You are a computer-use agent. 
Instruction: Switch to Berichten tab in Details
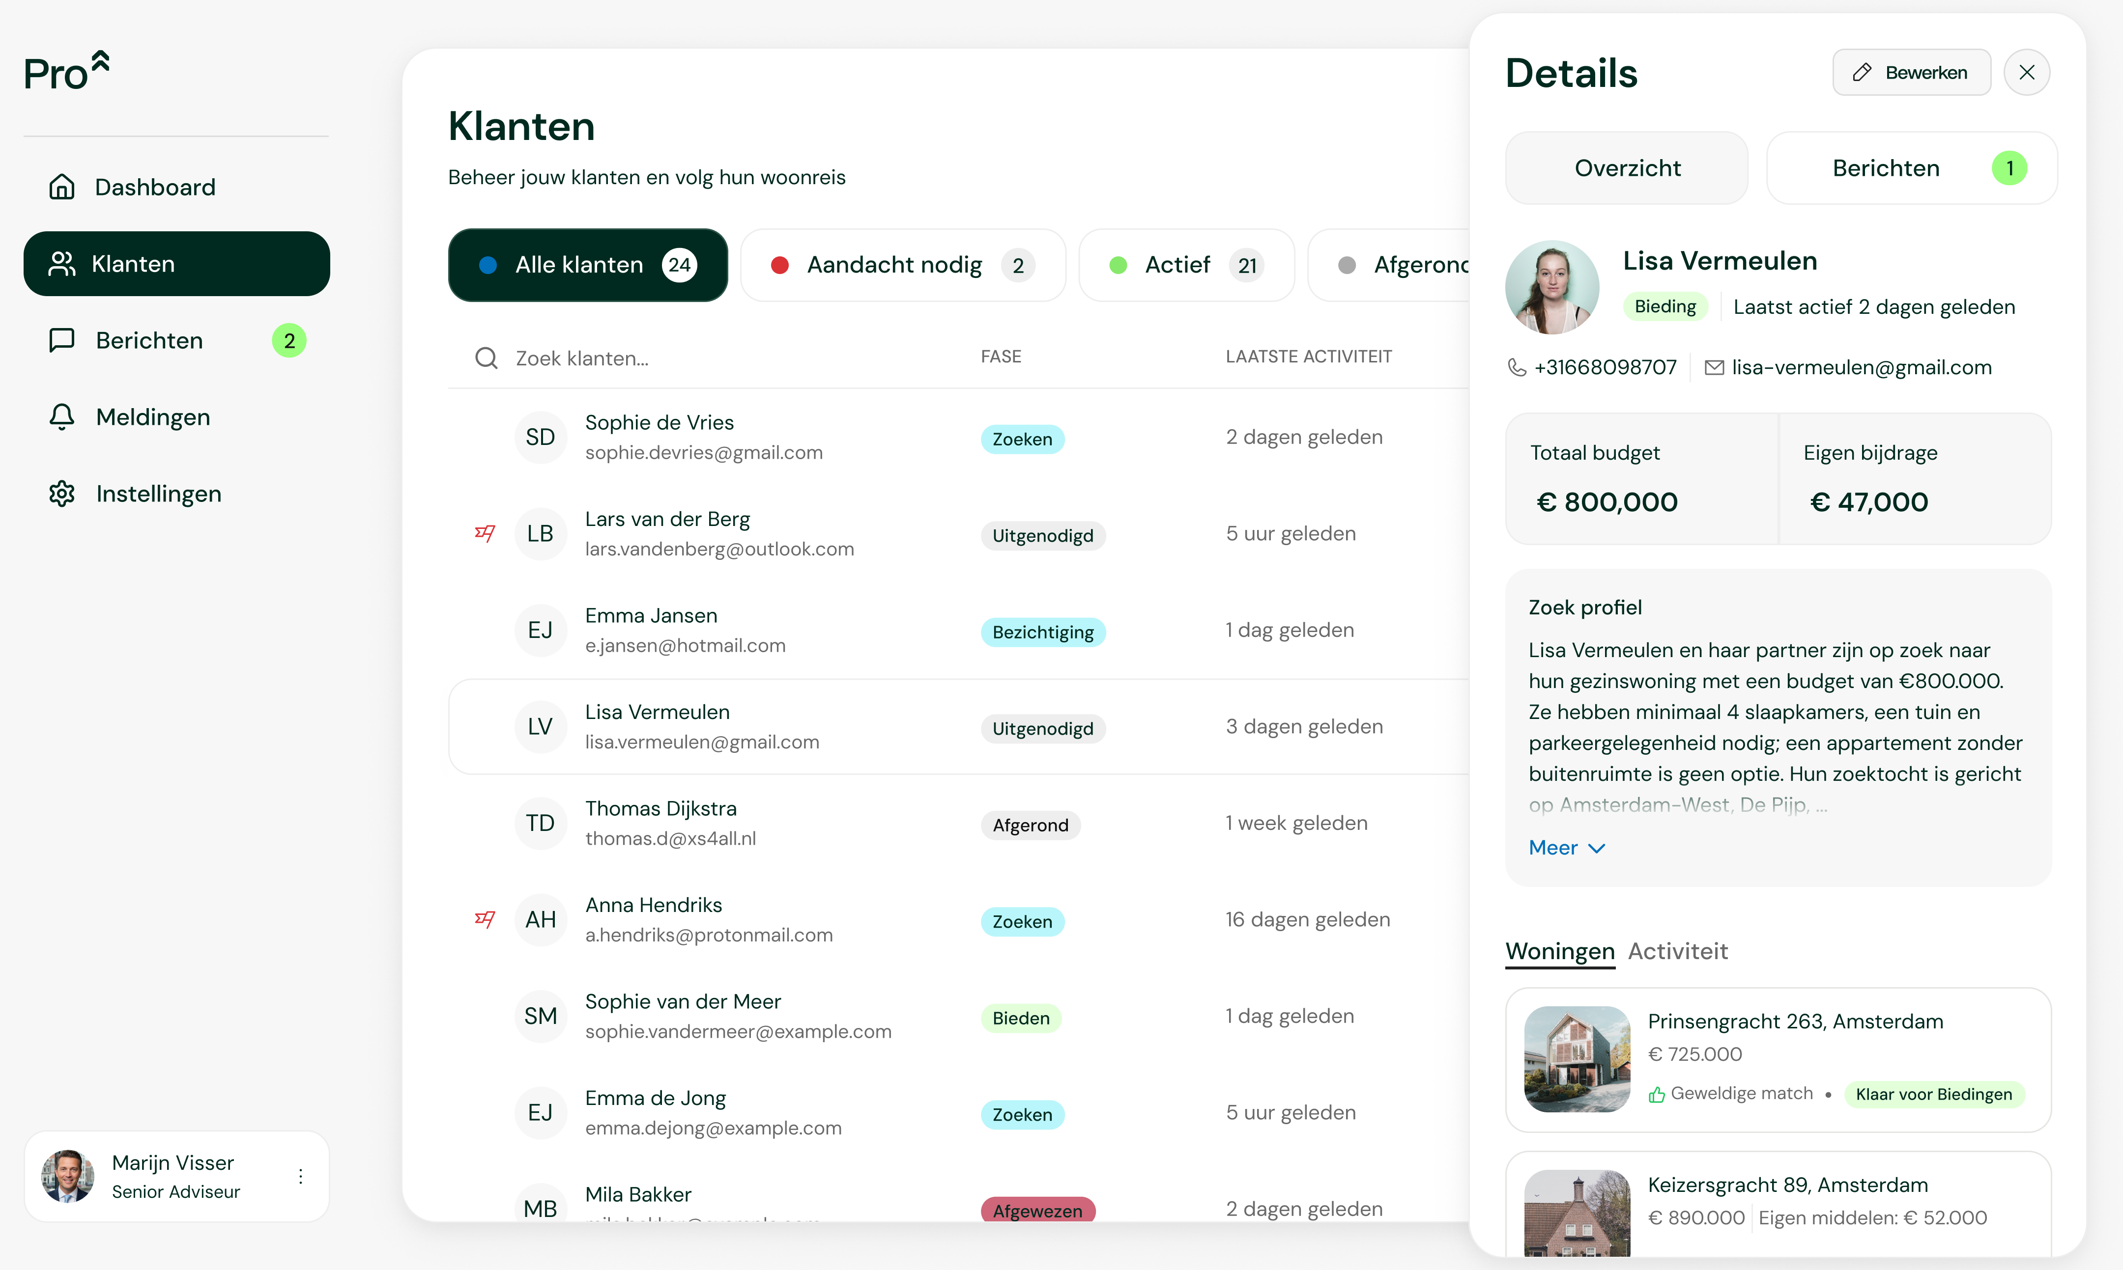point(1912,168)
